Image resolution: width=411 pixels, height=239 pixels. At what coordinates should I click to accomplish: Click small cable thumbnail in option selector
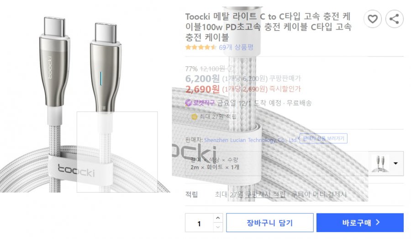(x=380, y=163)
